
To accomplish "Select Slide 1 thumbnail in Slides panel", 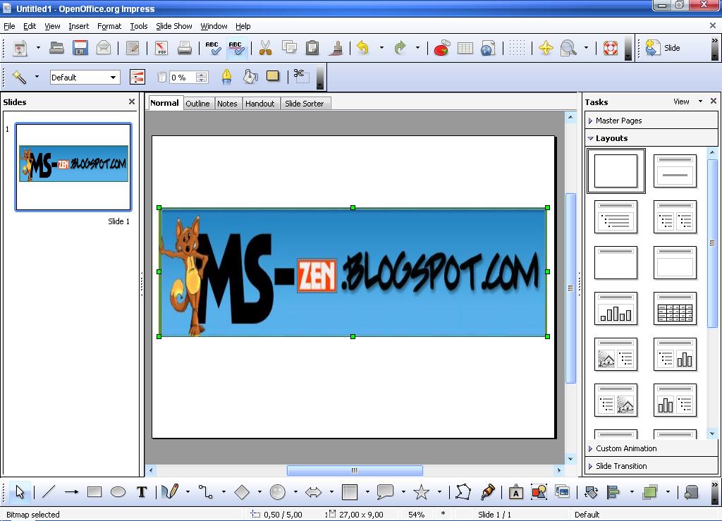I will coord(73,166).
